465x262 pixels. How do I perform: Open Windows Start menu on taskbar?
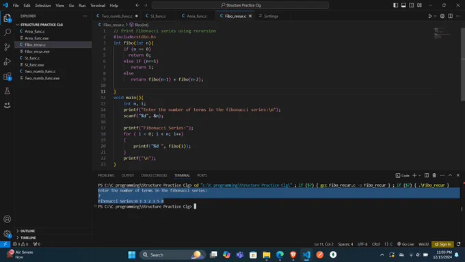tap(132, 255)
